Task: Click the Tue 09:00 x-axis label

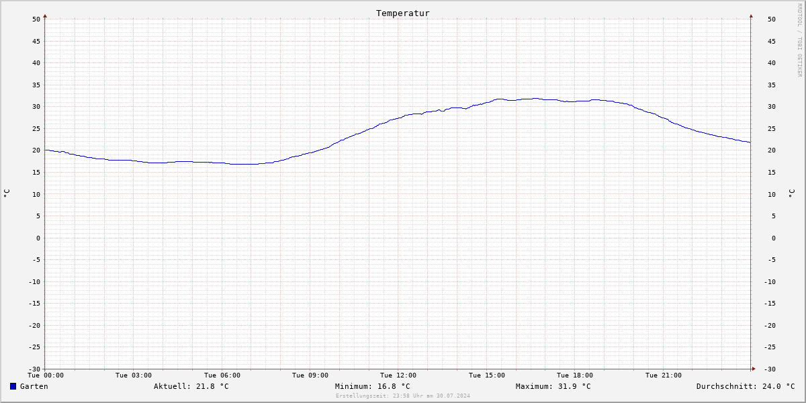Action: coord(310,375)
